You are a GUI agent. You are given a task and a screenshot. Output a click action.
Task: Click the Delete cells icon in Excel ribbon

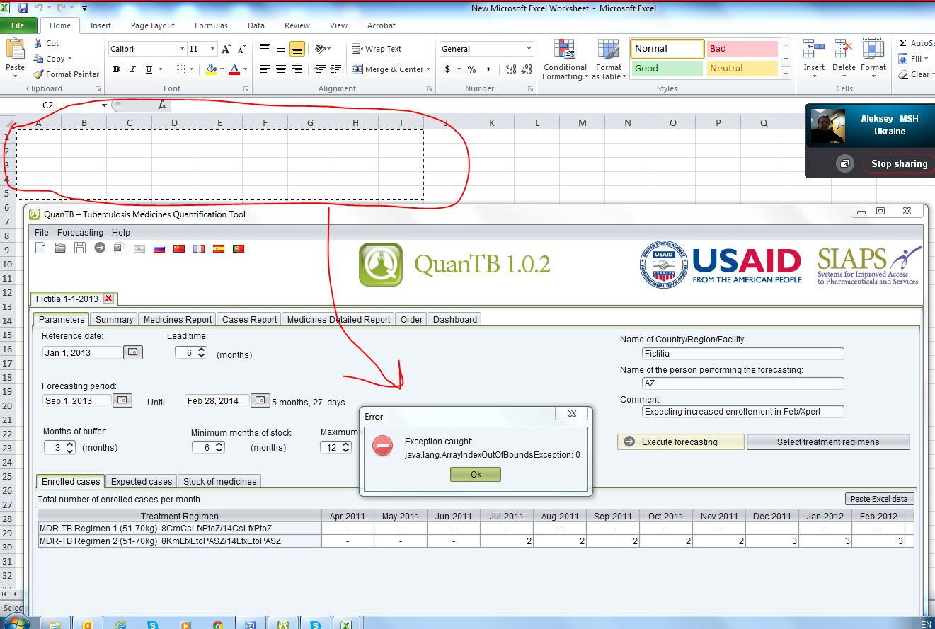(x=843, y=49)
